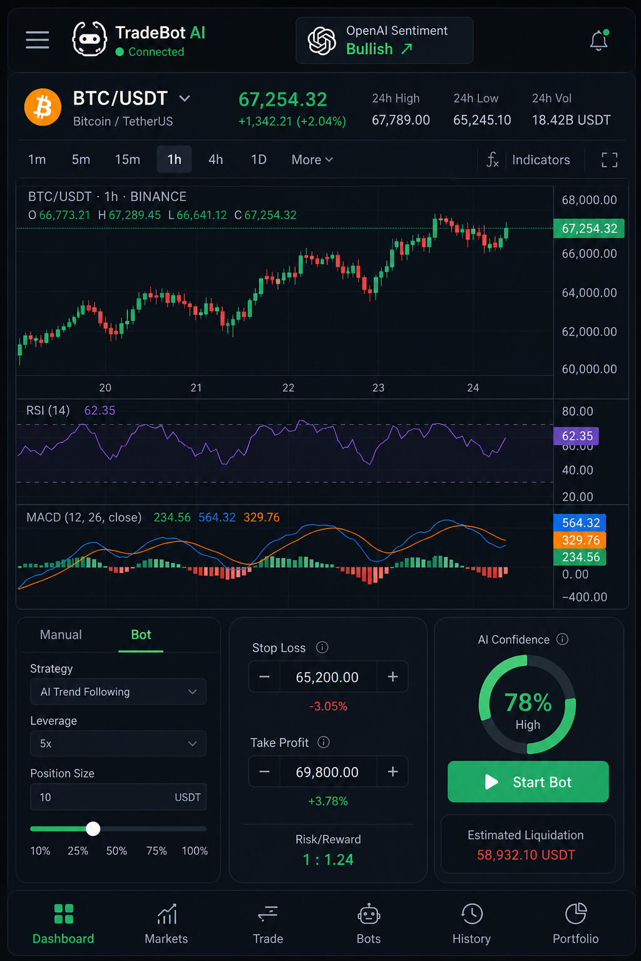Viewport: 641px width, 961px height.
Task: Click the OpenAI sentiment logo icon
Action: click(322, 41)
